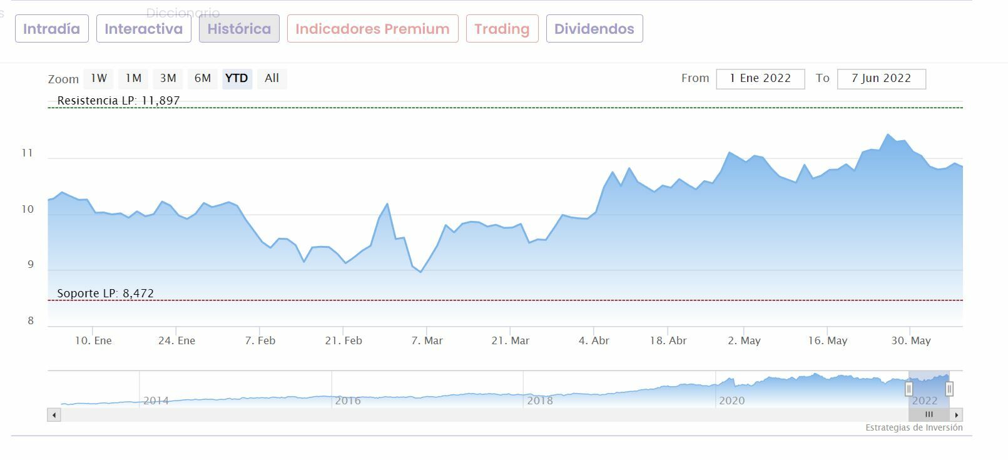Open Indicadores Premium tab
The height and width of the screenshot is (460, 1008).
tap(372, 29)
